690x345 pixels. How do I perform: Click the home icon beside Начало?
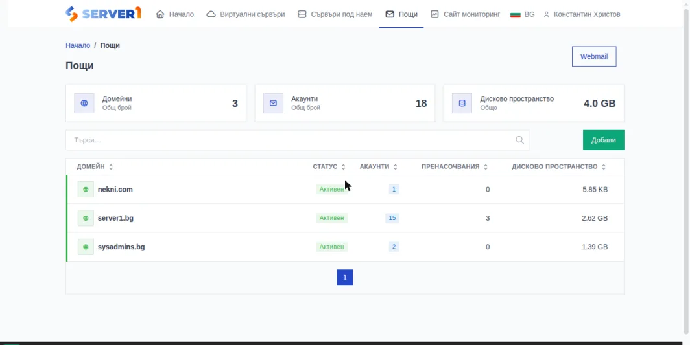pos(160,14)
